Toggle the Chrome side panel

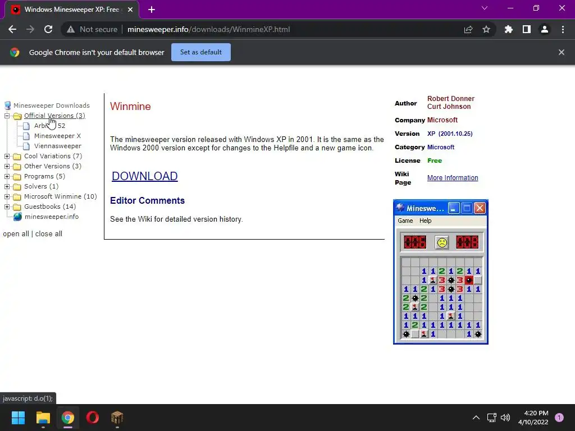pyautogui.click(x=527, y=29)
